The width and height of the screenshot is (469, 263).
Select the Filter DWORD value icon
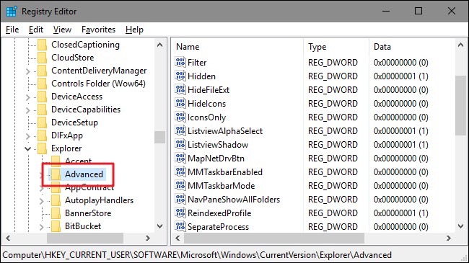tap(180, 62)
